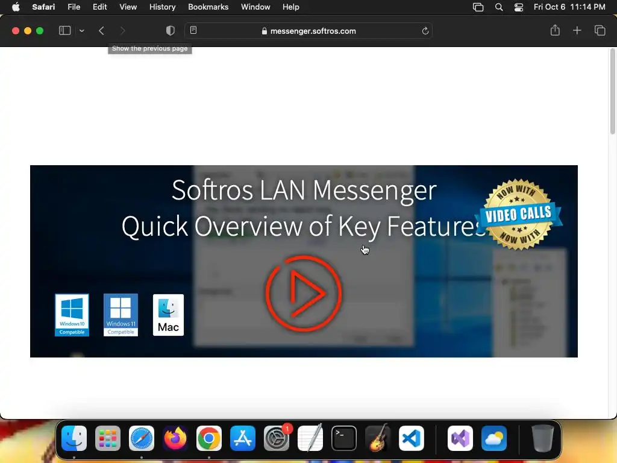
Task: Open the Help menu
Action: click(291, 7)
